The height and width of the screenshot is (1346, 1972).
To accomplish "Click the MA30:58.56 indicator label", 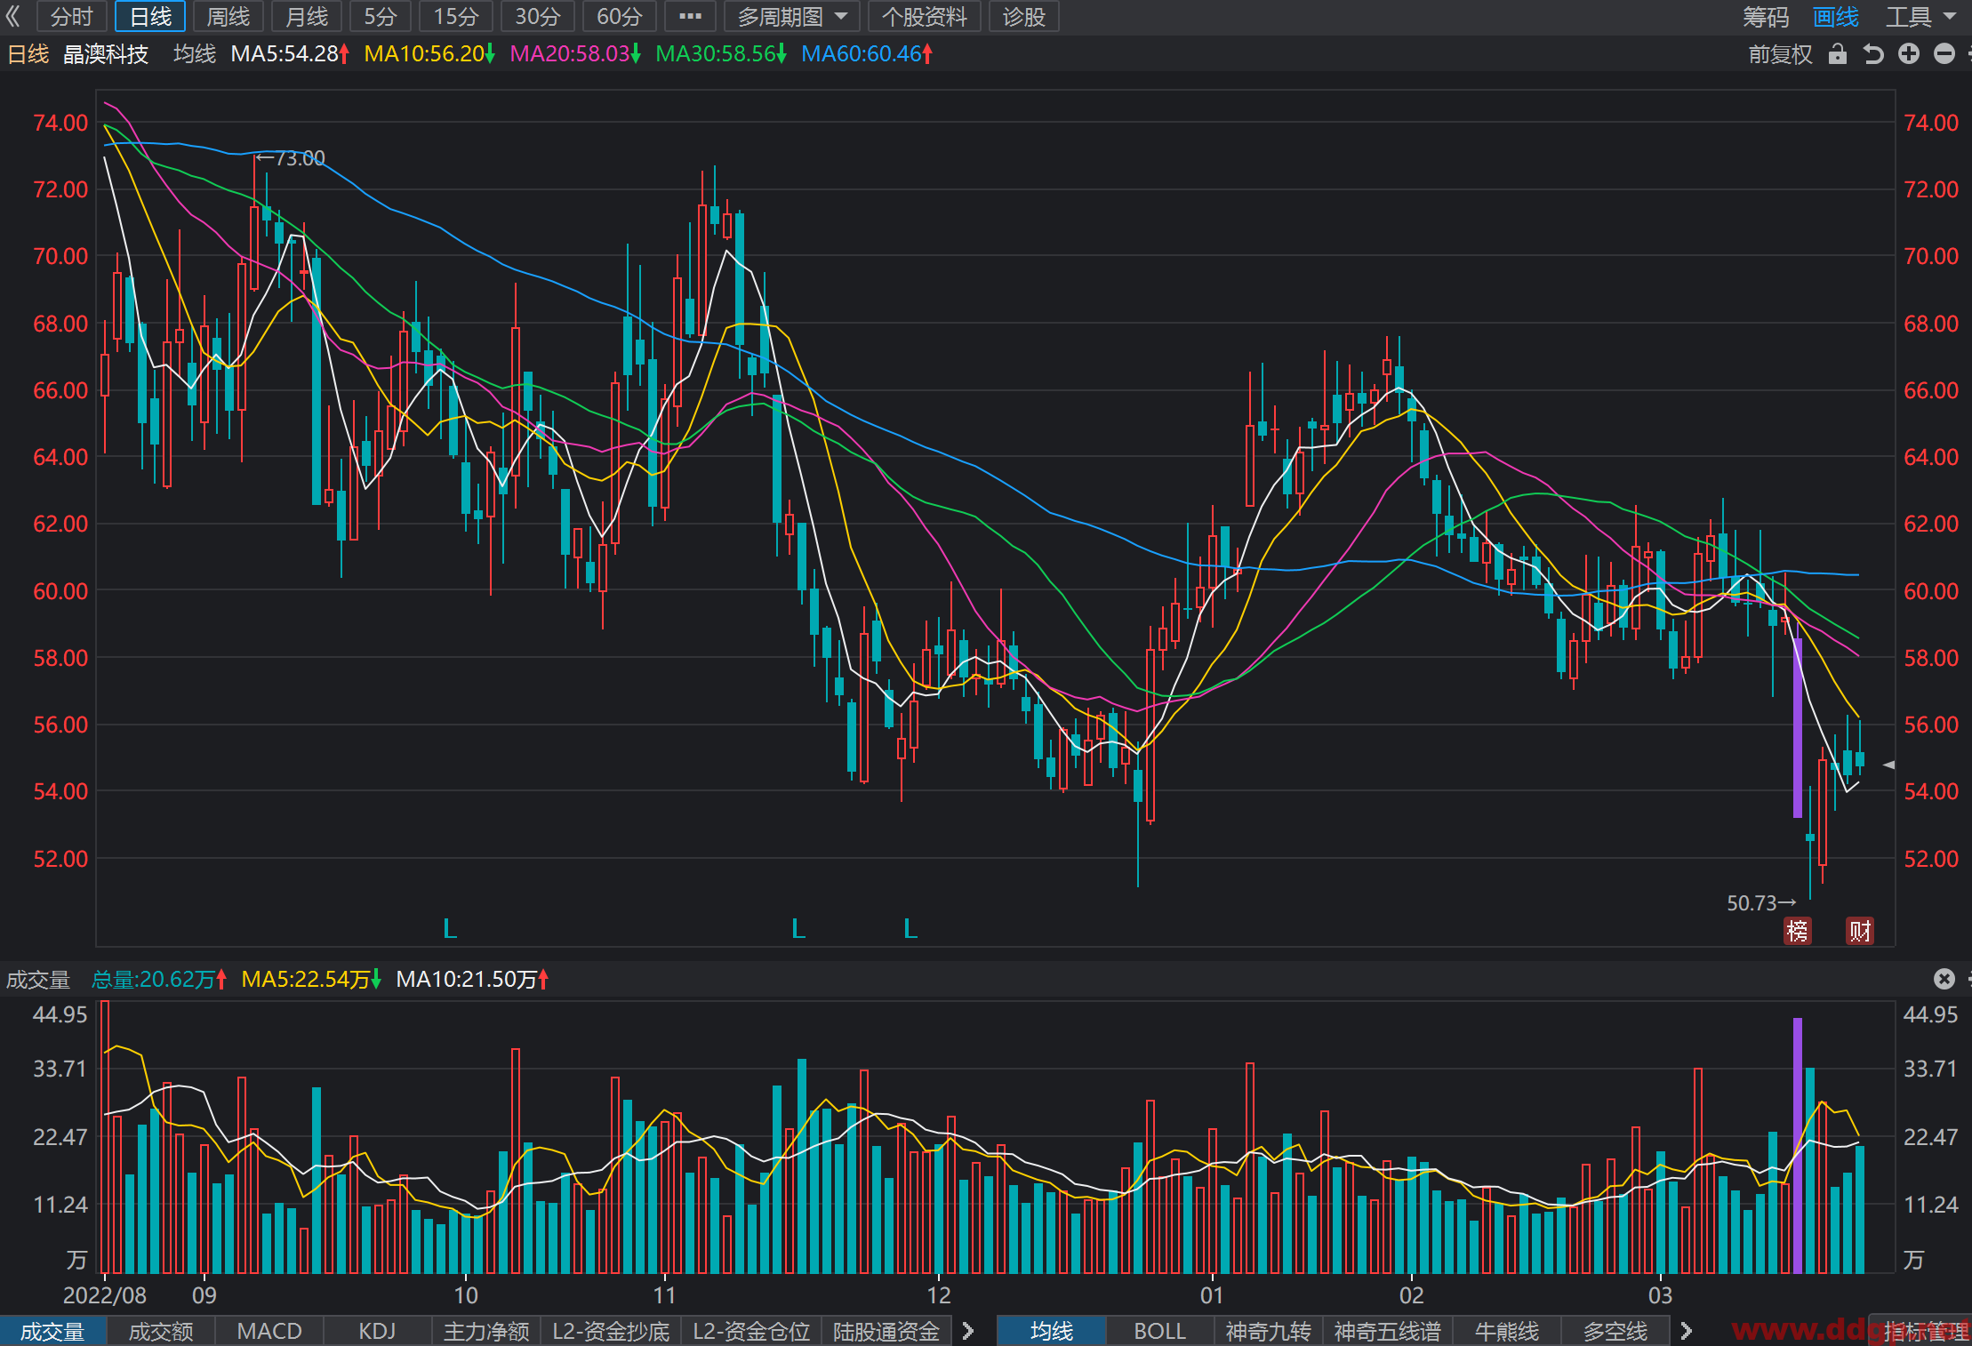I will (721, 54).
